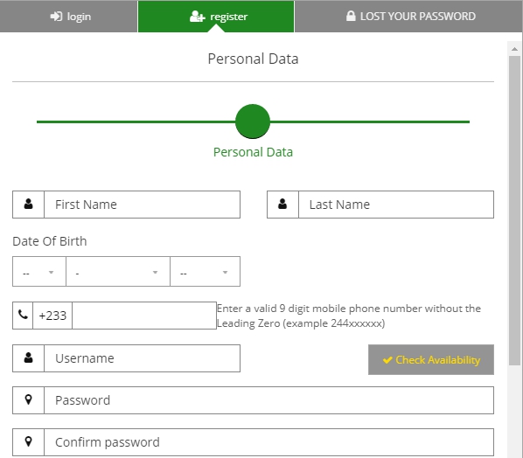Click the green Personal Data step circle
The width and height of the screenshot is (523, 458).
coord(253,121)
